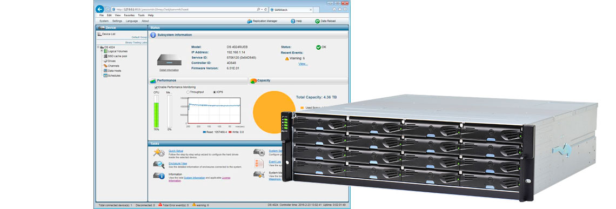Open the Detail Information link
This screenshot has width=616, height=209.
169,70
